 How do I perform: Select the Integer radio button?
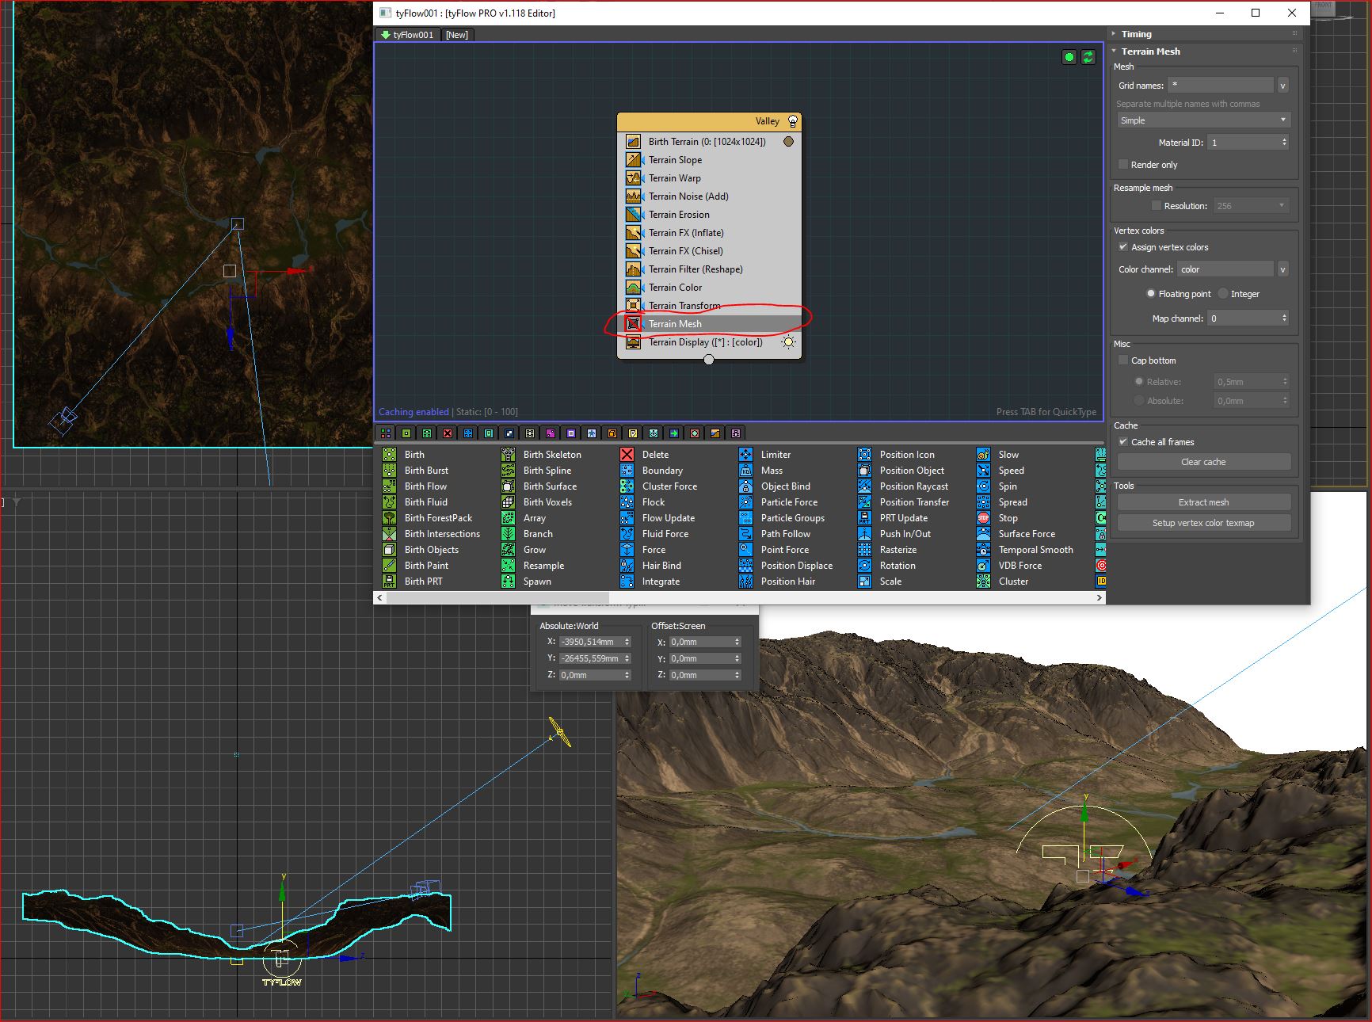[1223, 293]
